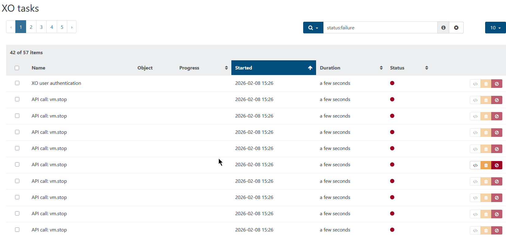Clear the status:failure filter with the X icon
This screenshot has width=506, height=244.
456,28
